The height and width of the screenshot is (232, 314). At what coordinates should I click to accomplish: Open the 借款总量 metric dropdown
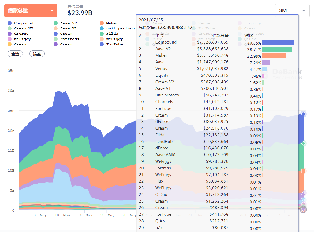coord(31,10)
